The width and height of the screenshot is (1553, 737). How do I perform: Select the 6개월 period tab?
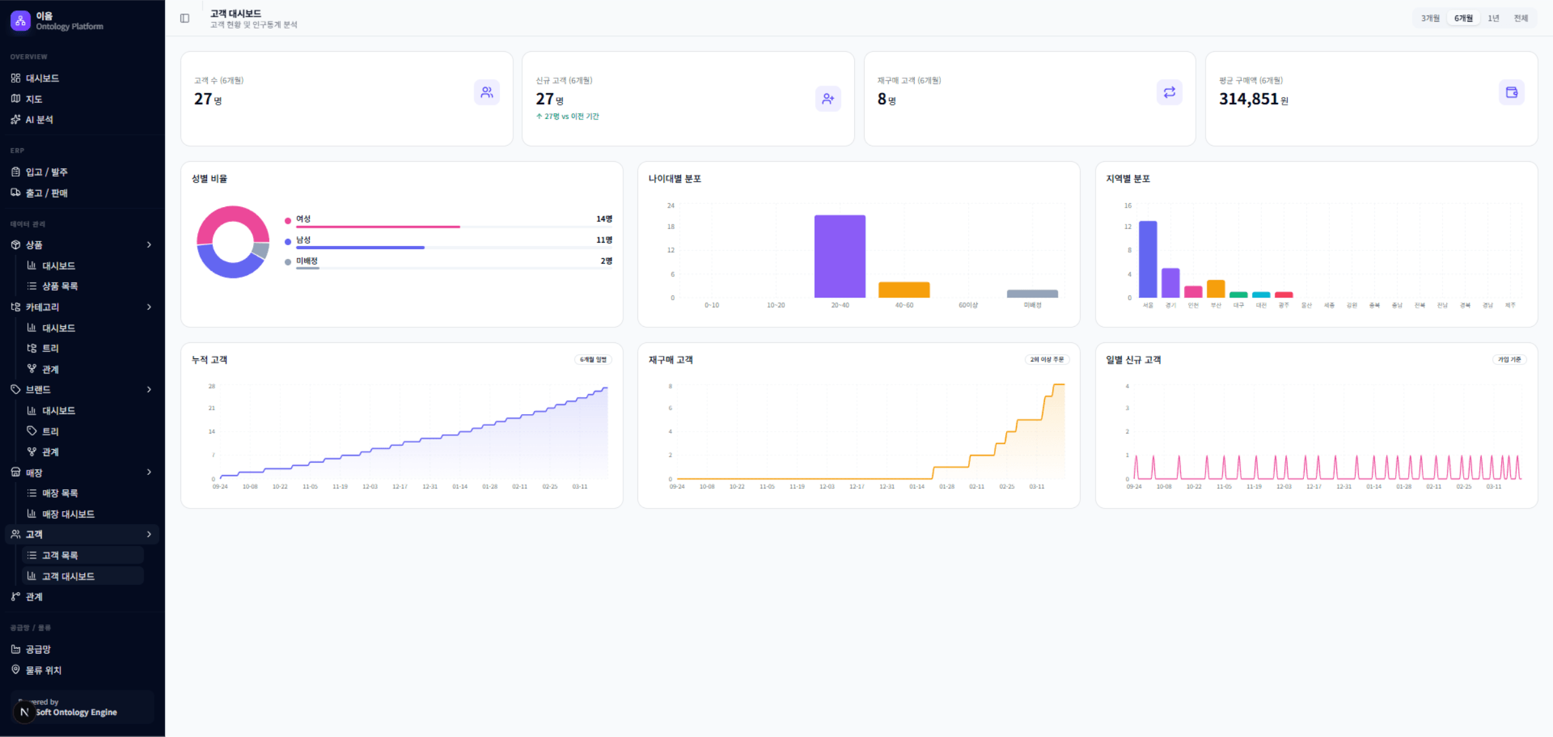click(x=1463, y=18)
